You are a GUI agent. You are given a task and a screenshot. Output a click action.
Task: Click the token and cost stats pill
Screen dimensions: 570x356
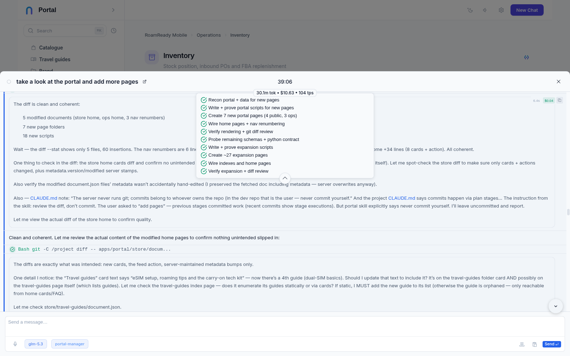click(285, 93)
